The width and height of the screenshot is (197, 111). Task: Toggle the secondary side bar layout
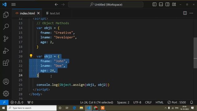167,4
